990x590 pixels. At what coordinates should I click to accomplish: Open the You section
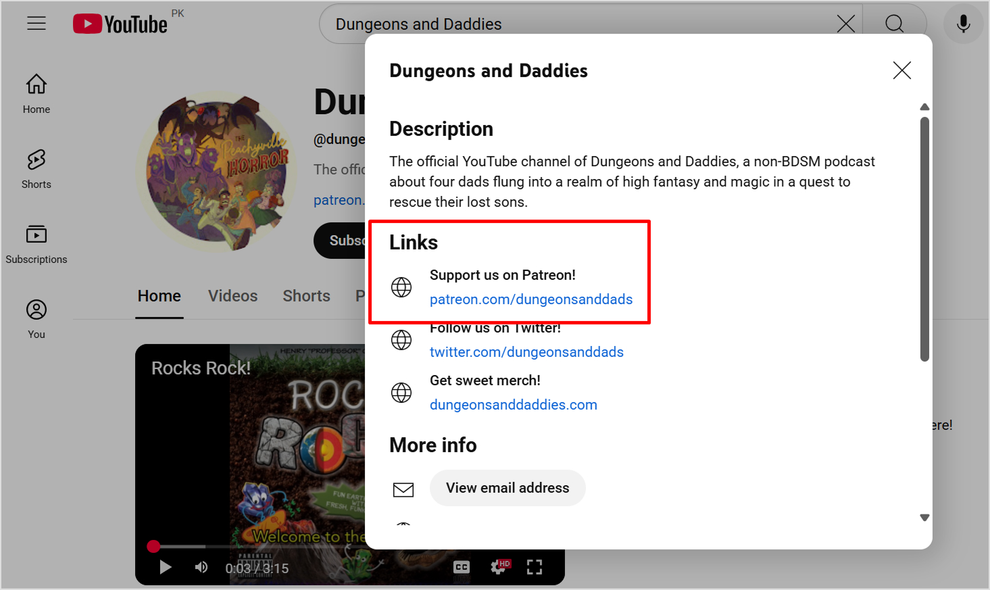[36, 319]
